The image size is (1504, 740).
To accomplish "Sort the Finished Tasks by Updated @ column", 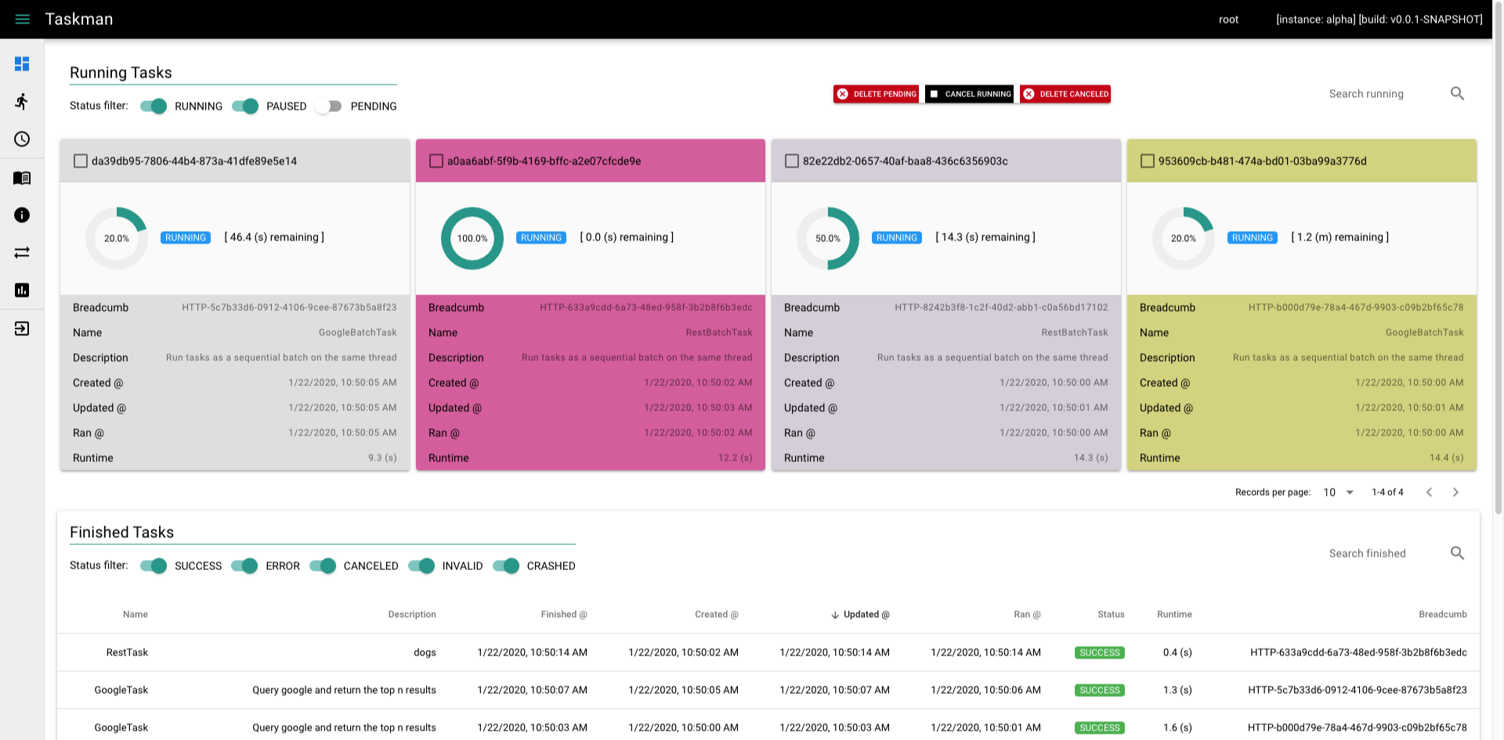I will (860, 614).
